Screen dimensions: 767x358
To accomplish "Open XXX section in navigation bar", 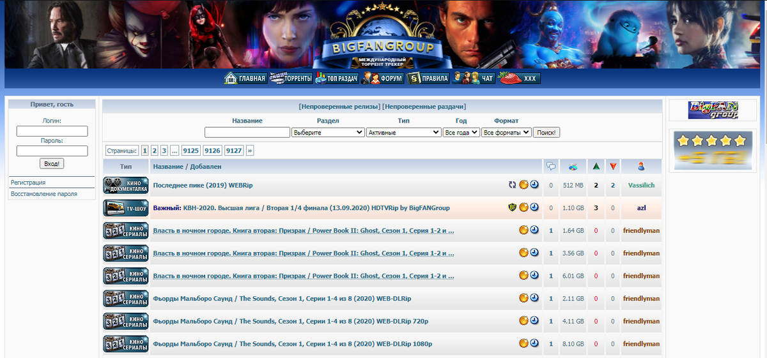I will coord(520,78).
